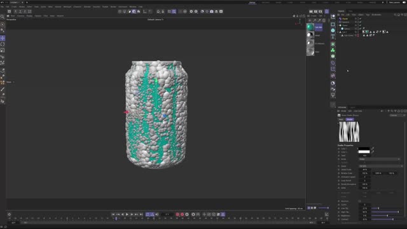Step to the next frame
This screenshot has height=229, width=407.
click(x=132, y=214)
